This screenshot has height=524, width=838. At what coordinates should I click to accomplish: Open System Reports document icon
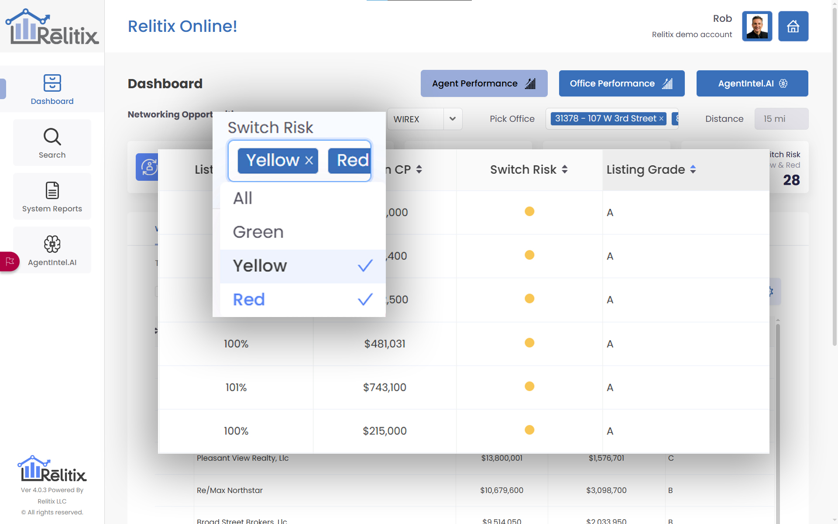[52, 190]
